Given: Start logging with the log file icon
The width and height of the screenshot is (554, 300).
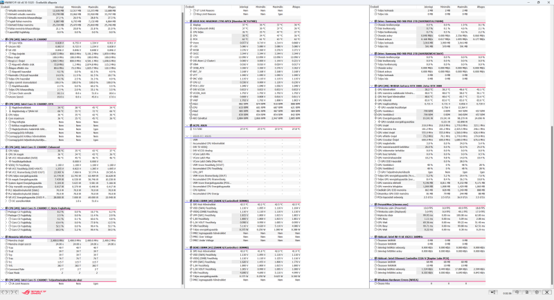Looking at the screenshot, I should click(527, 292).
